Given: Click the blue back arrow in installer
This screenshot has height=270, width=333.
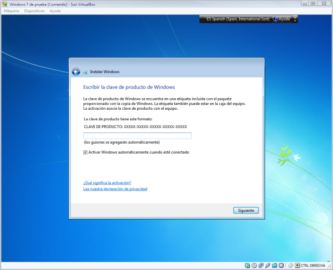Looking at the screenshot, I should click(75, 72).
